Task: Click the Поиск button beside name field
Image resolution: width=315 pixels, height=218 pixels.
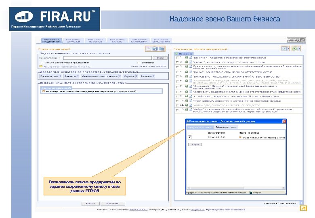Action: click(x=160, y=58)
